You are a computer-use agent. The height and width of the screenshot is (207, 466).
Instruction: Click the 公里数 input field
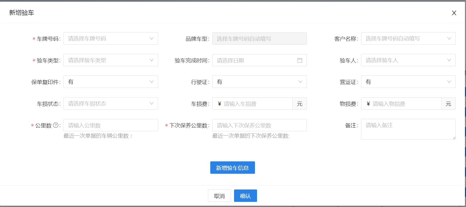click(x=111, y=125)
